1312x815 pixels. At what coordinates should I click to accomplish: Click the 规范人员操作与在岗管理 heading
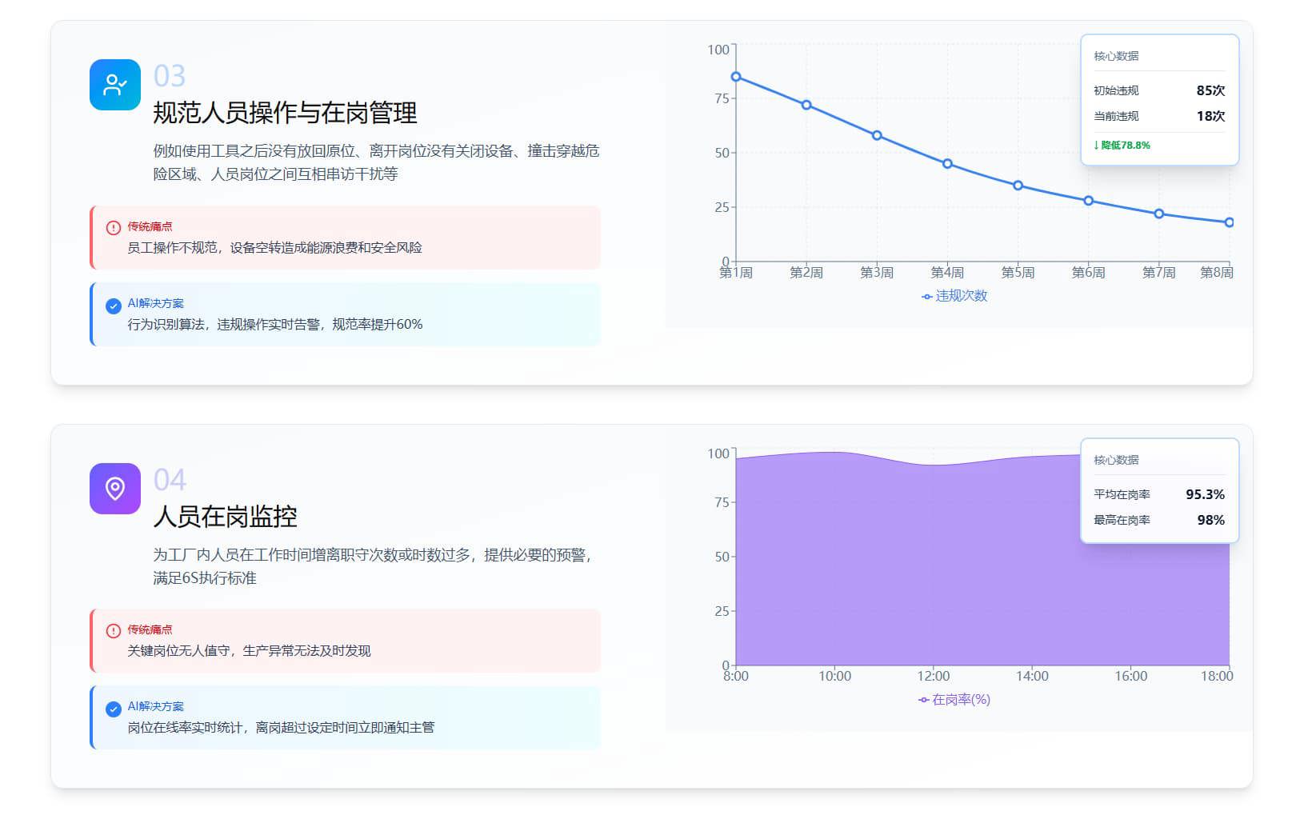(285, 113)
